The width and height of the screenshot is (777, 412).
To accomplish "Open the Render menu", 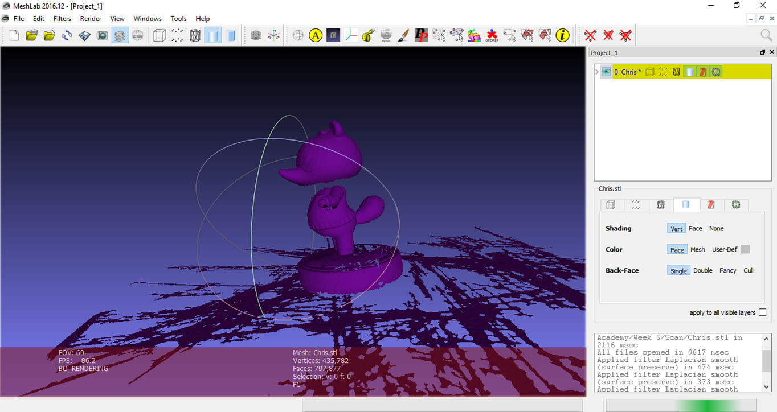I will [x=91, y=19].
